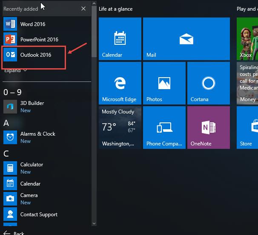Open the Phone Companion tile
This screenshot has width=258, height=235.
164,128
